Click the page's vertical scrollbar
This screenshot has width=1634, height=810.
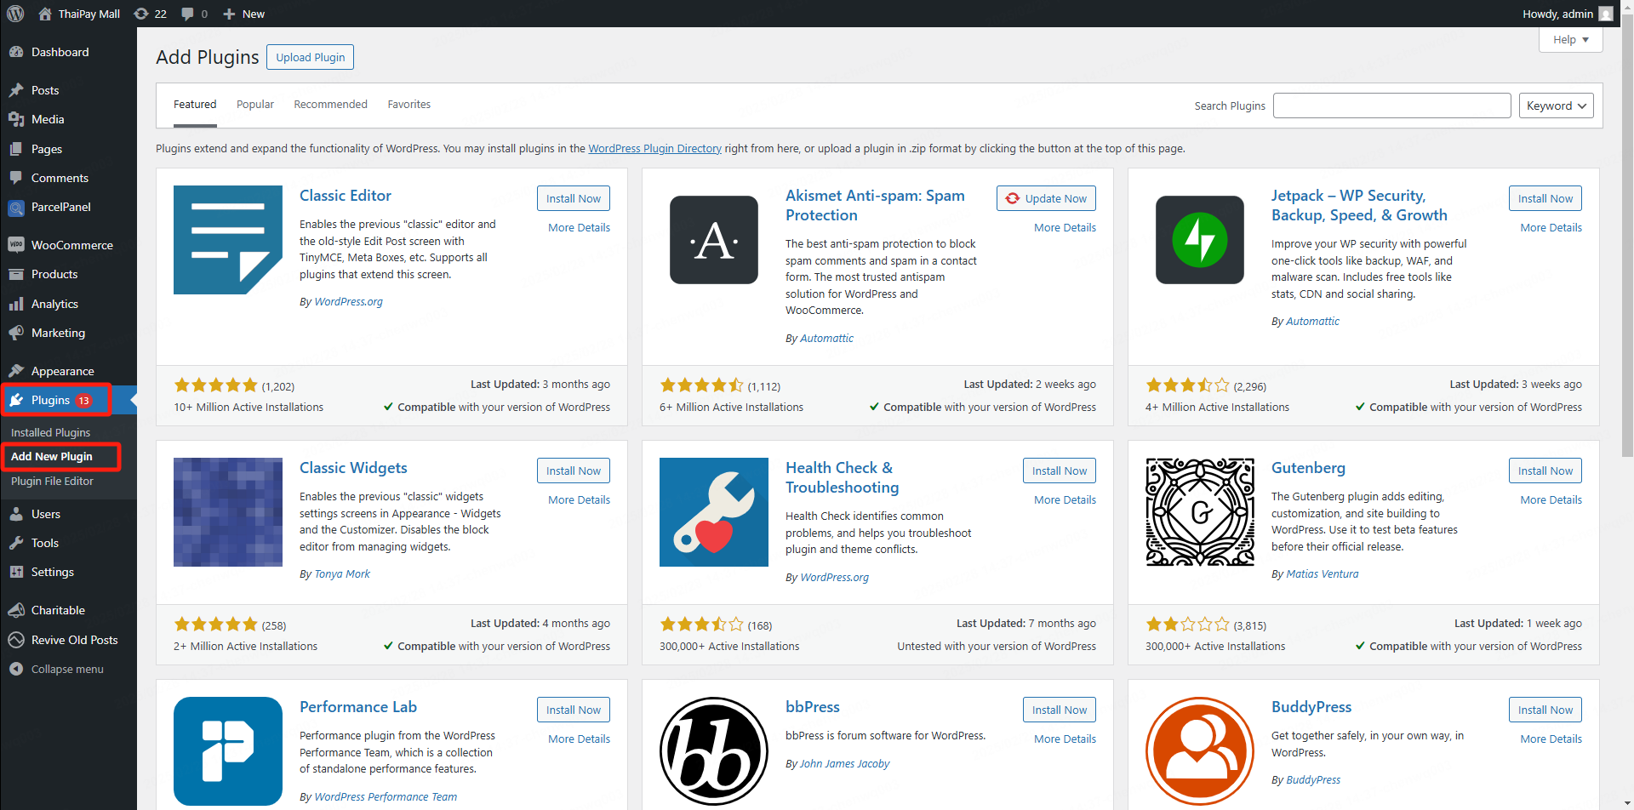(x=1626, y=255)
